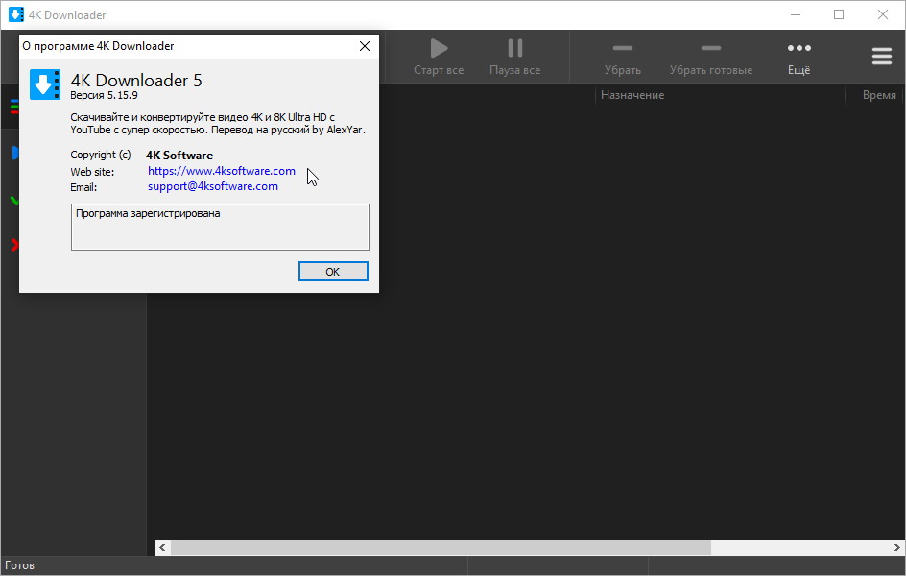The image size is (906, 576).
Task: Maximize the 4K Downloader window
Action: pyautogui.click(x=839, y=14)
